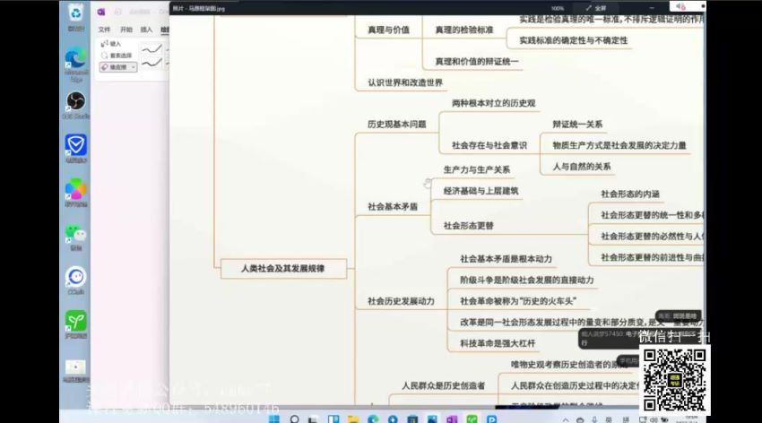
Task: Click the 人与自然的关系 node
Action: click(x=581, y=167)
